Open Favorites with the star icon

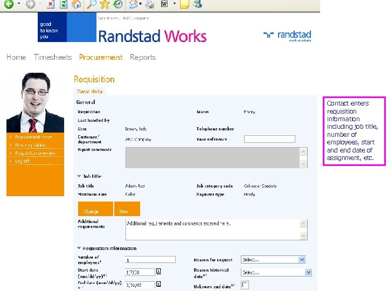pyautogui.click(x=105, y=4)
